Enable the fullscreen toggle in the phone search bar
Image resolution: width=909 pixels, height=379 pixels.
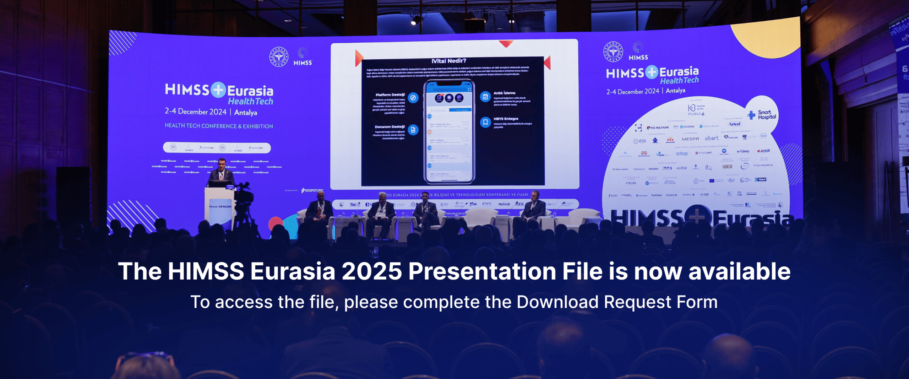pos(470,89)
